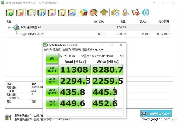This screenshot has height=124, width=178.
Task: Open the disc and camera media icon
Action: pyautogui.click(x=84, y=13)
